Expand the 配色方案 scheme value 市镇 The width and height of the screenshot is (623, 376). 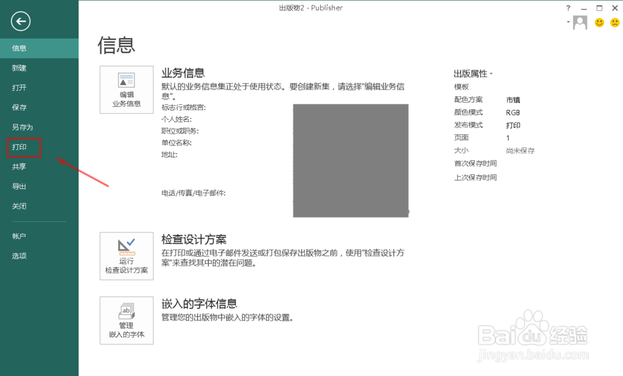(514, 99)
